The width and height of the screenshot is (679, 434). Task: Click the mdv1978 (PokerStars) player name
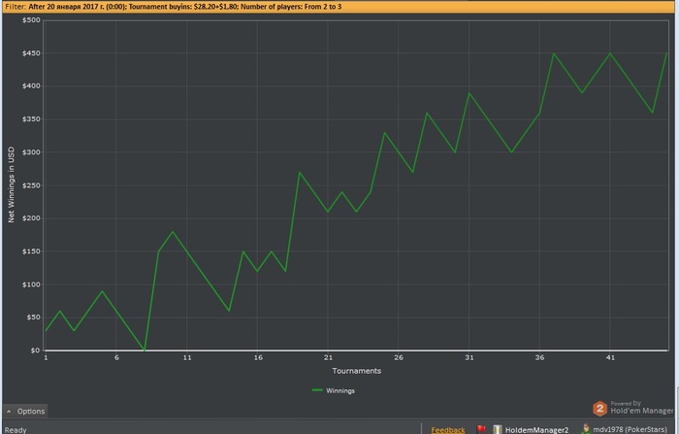point(630,430)
